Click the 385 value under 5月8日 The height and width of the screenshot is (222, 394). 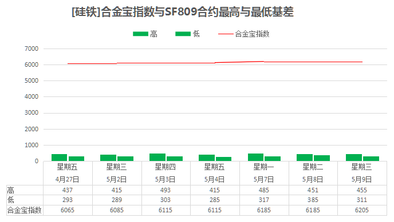coord(313,200)
